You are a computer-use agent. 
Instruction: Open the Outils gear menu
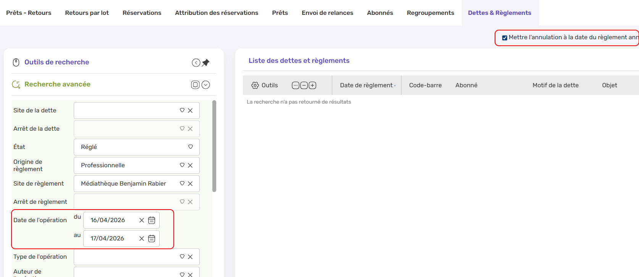pyautogui.click(x=264, y=85)
